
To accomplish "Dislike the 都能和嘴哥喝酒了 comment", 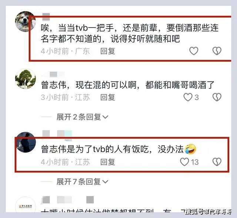I will coord(217,97).
